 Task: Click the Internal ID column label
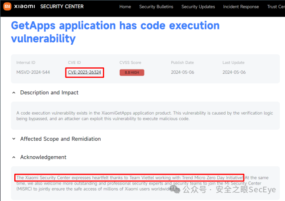26,63
